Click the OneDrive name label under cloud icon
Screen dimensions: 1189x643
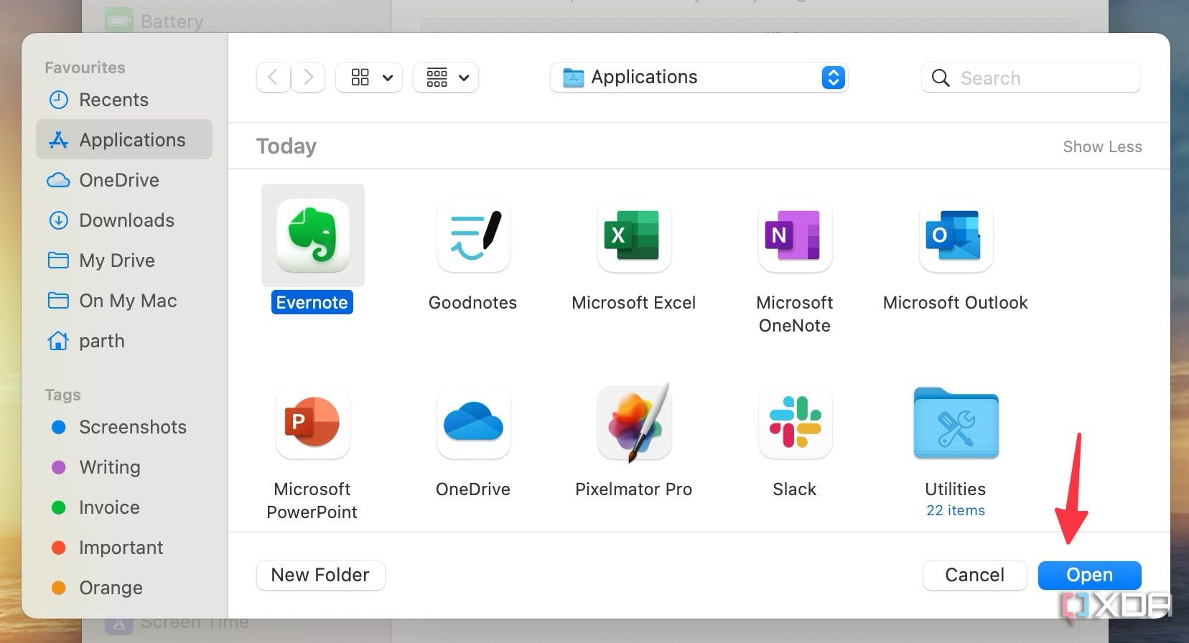473,489
